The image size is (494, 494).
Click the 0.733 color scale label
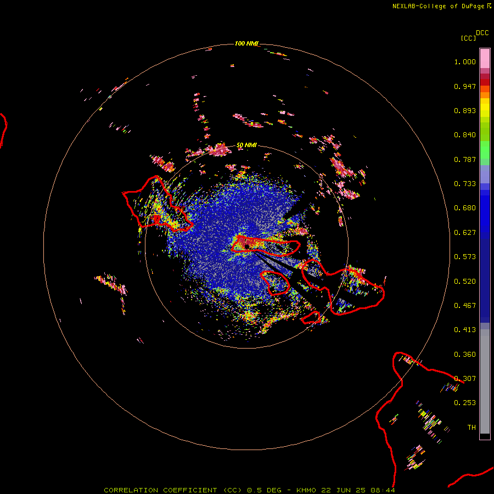tap(465, 184)
